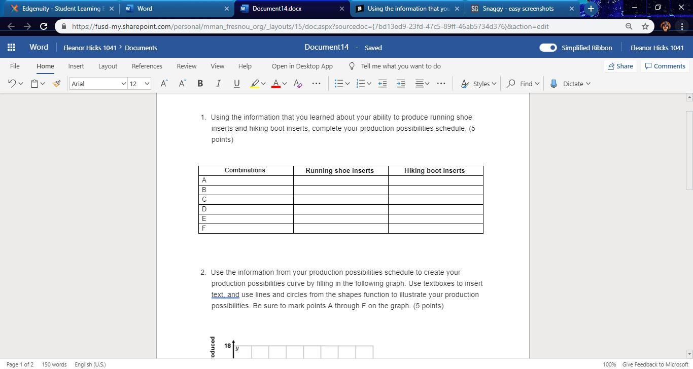Click the Clear Formatting icon
The image size is (693, 369).
pyautogui.click(x=298, y=84)
